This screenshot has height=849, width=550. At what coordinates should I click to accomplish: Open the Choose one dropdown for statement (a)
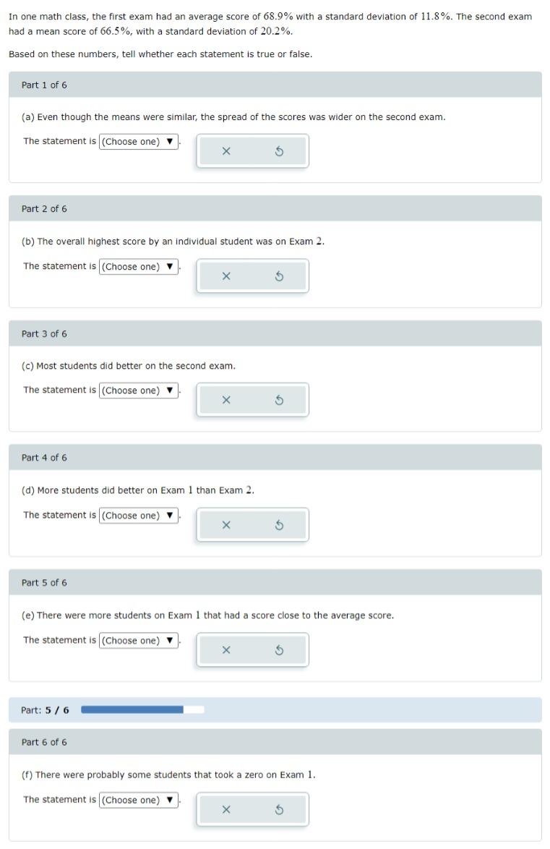(137, 141)
